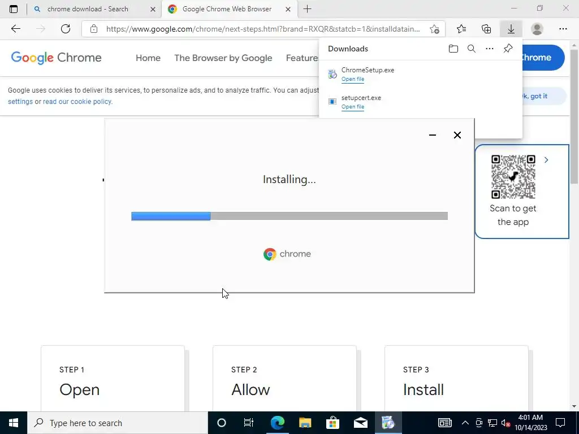Open network tray icon
This screenshot has width=579, height=434.
click(492, 423)
